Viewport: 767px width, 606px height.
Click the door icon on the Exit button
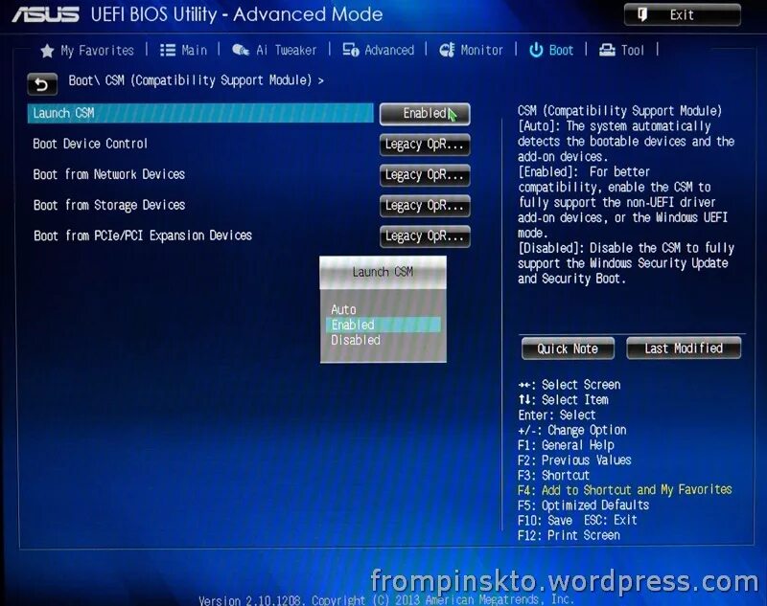click(x=642, y=14)
